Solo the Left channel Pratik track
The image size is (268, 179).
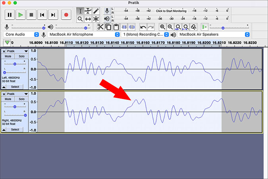tap(21, 56)
